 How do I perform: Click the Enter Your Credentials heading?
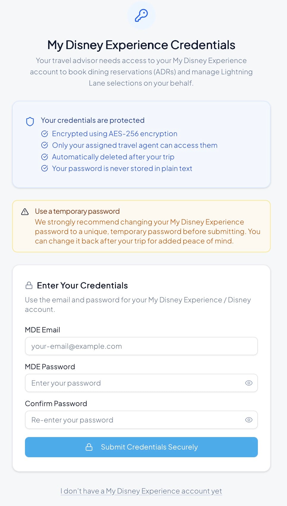pos(82,285)
